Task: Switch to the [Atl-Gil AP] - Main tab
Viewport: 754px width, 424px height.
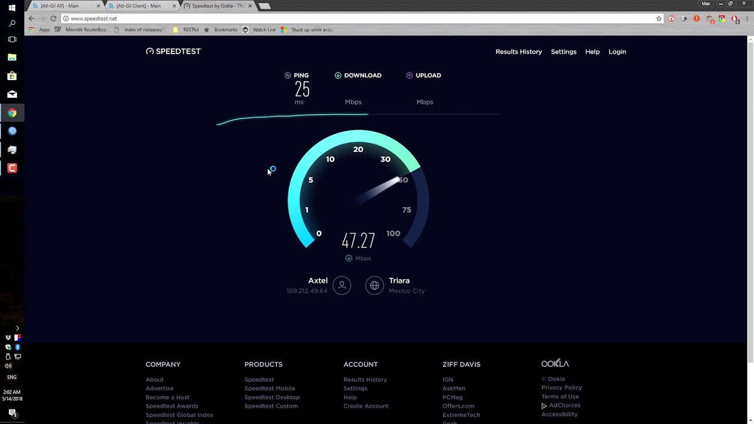Action: [x=65, y=6]
